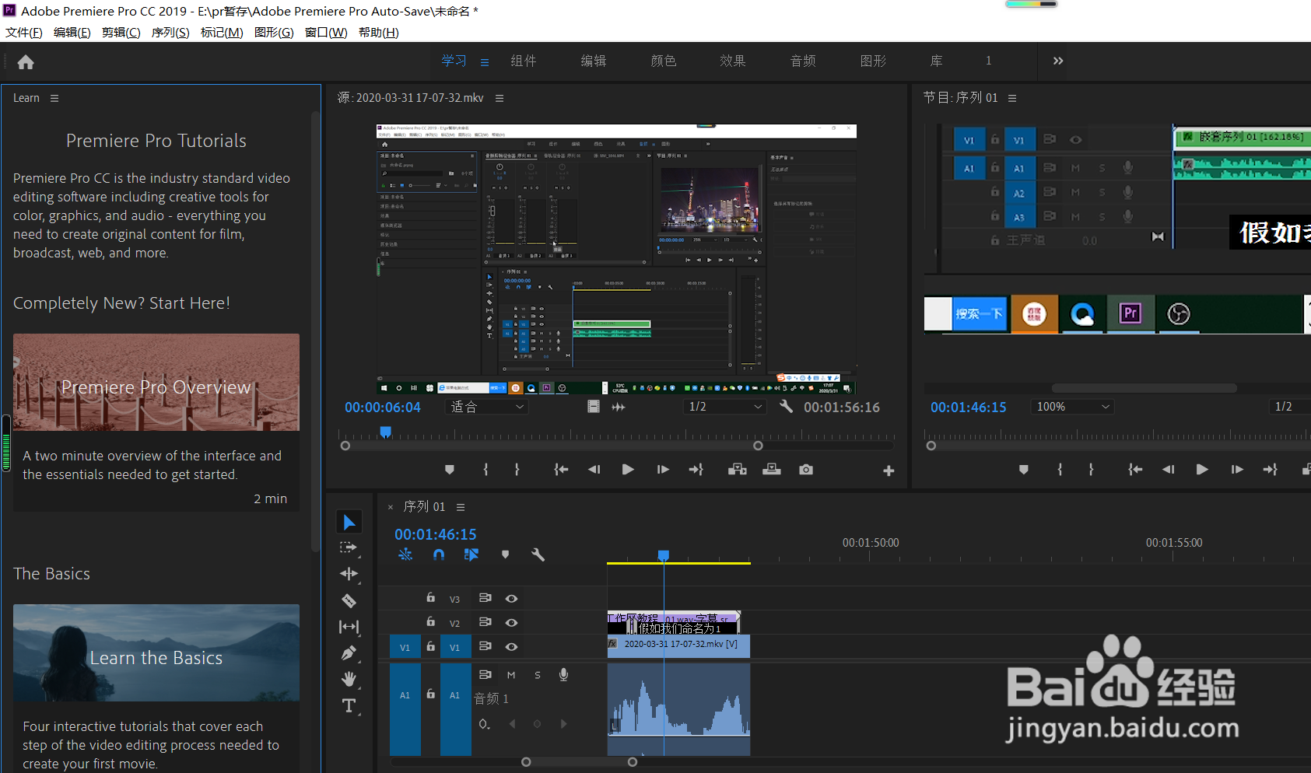Add marker in Source monitor
The height and width of the screenshot is (773, 1311).
click(449, 470)
